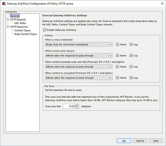Select Content Types in the tree
The height and width of the screenshot is (146, 166).
tap(22, 30)
